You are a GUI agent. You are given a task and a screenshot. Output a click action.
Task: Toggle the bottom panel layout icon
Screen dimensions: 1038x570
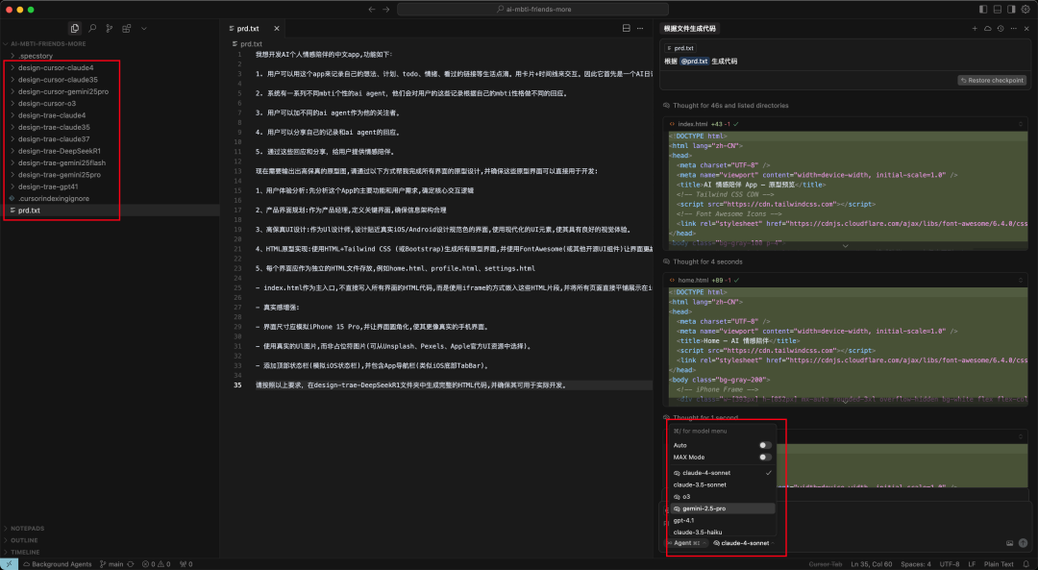(997, 10)
